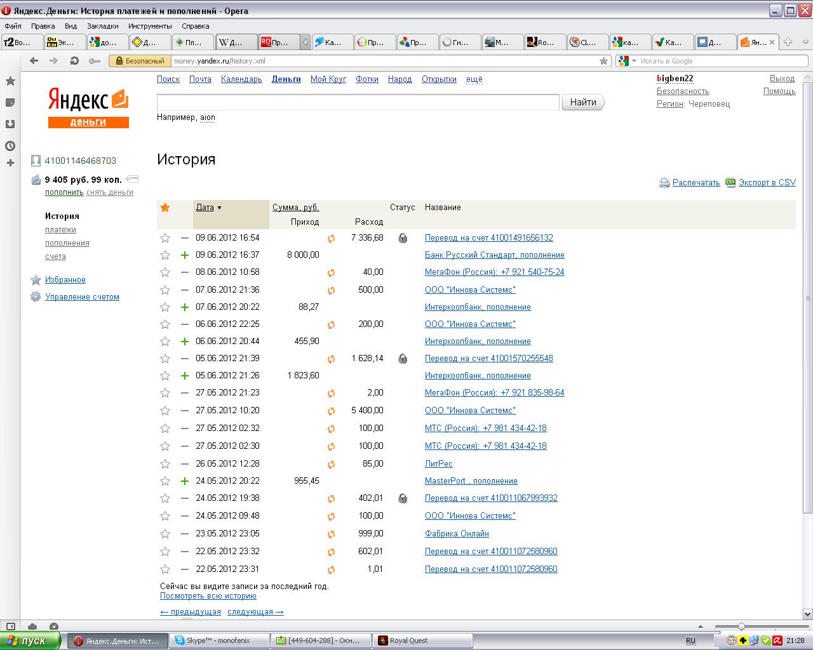Star the Фабрика Онлайн transaction row
This screenshot has height=650, width=813.
point(165,534)
